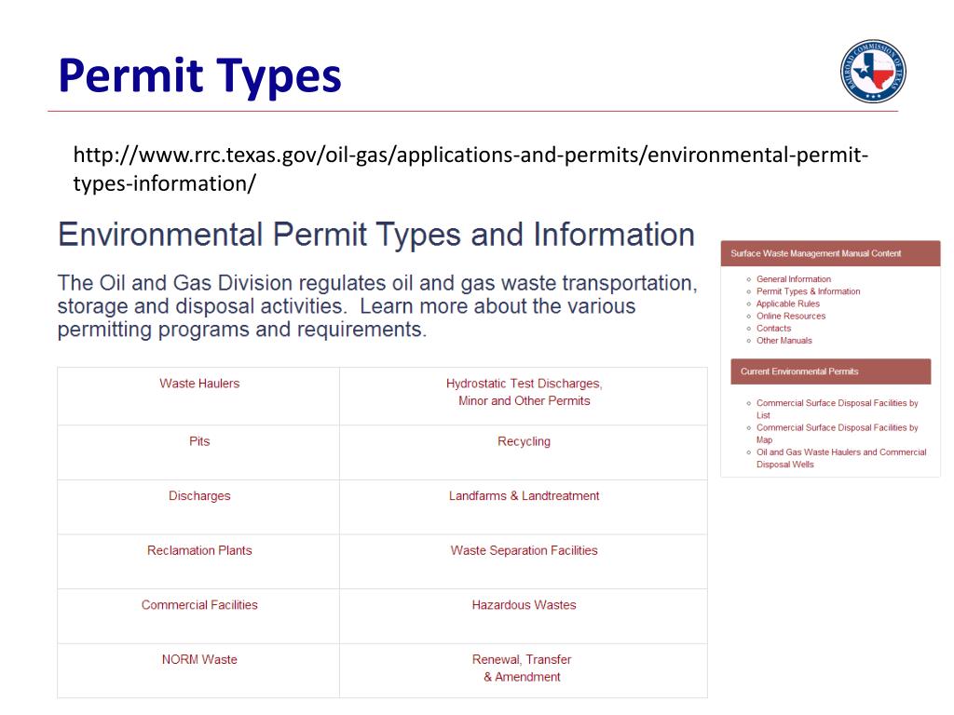
Task: Click the Permit Types slide title
Action: [200, 75]
